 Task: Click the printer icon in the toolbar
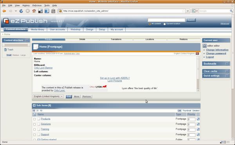53,11
